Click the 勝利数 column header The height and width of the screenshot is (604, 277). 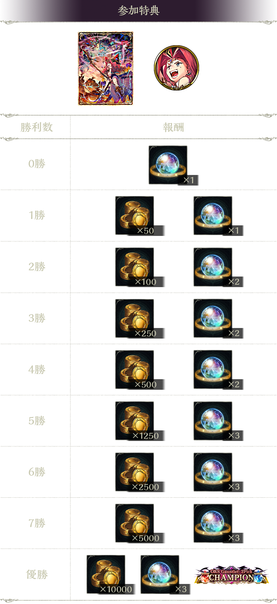tap(37, 127)
